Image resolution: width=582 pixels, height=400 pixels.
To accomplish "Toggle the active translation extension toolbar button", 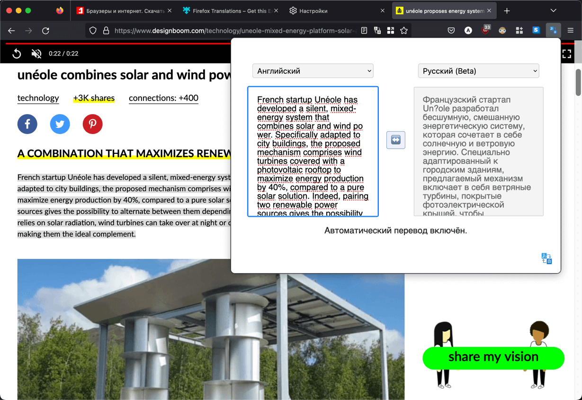I will click(553, 30).
